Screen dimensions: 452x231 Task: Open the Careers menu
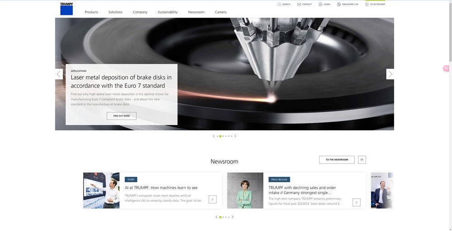pyautogui.click(x=221, y=12)
